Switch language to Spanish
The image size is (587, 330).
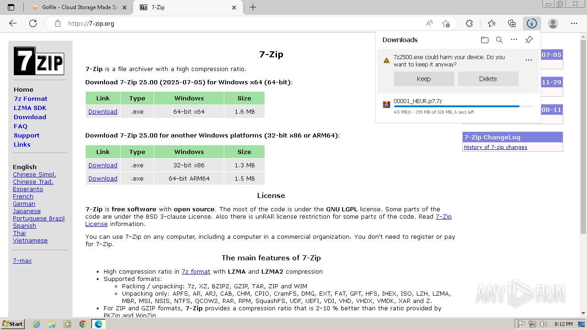click(24, 225)
